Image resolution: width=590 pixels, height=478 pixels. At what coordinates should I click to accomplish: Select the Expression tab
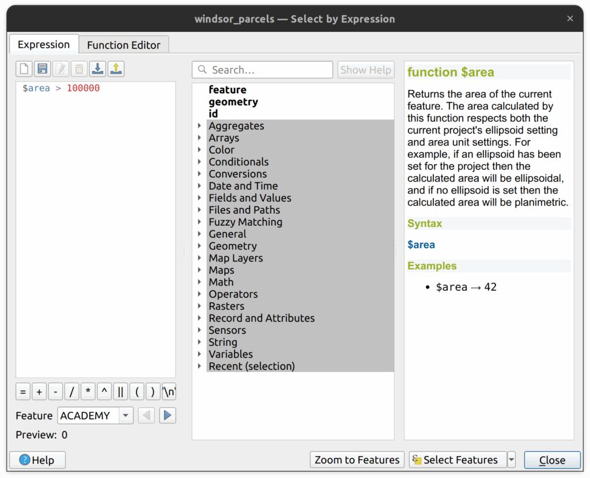click(x=44, y=45)
